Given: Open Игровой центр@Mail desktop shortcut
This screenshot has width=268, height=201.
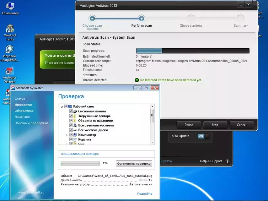Looking at the screenshot, I should tap(9, 53).
